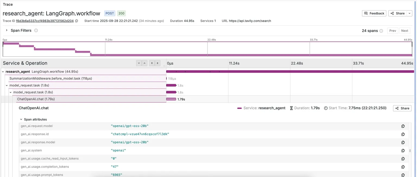Collapse the Span attributes section
Image resolution: width=417 pixels, height=177 pixels.
click(21, 119)
